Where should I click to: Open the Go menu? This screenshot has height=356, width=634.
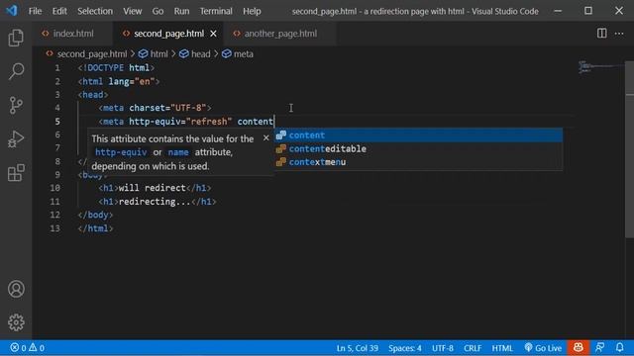[158, 11]
